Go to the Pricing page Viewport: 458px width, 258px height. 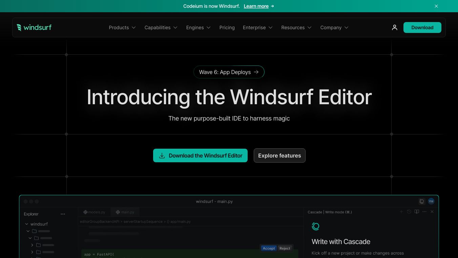(227, 27)
